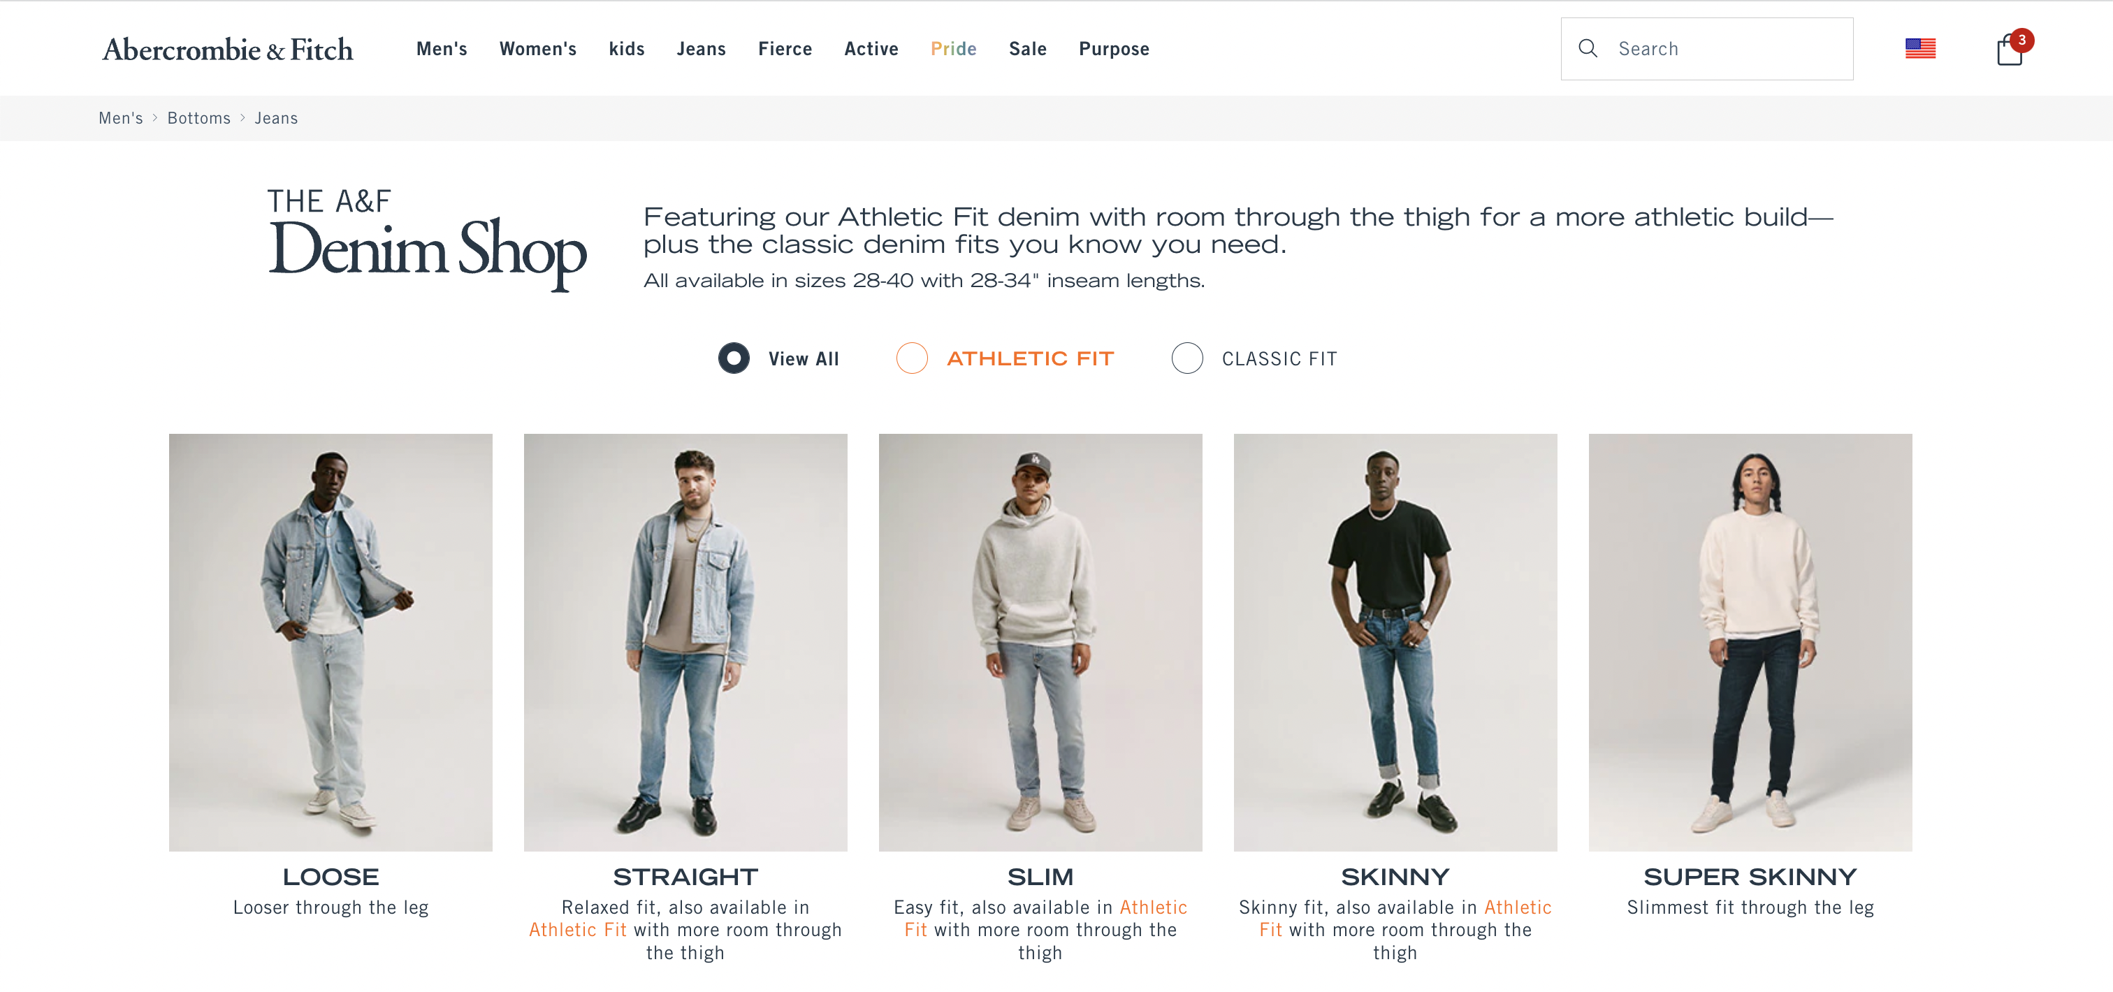Click the US flag country selector
Screen dimensions: 2113x992
[1919, 49]
